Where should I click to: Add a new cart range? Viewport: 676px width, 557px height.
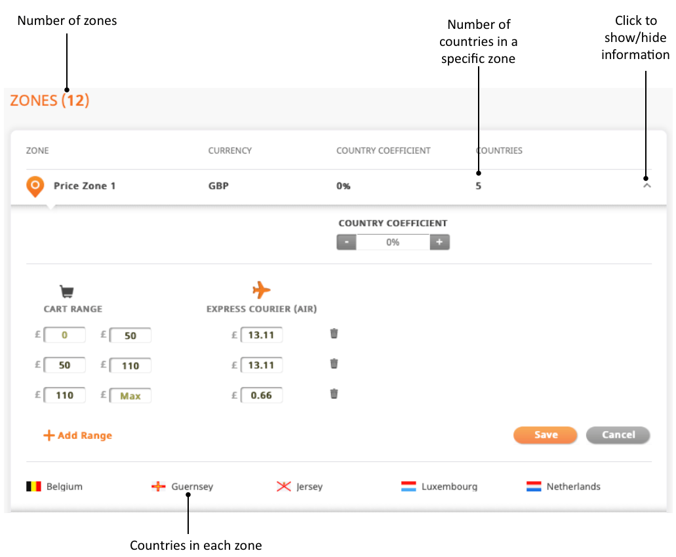click(x=78, y=436)
